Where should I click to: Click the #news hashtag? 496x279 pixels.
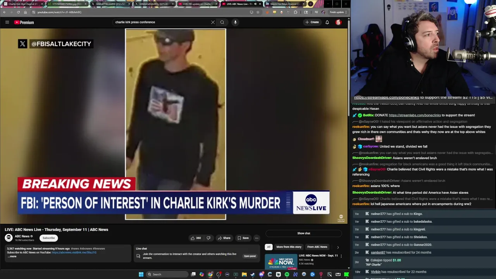[75, 249]
